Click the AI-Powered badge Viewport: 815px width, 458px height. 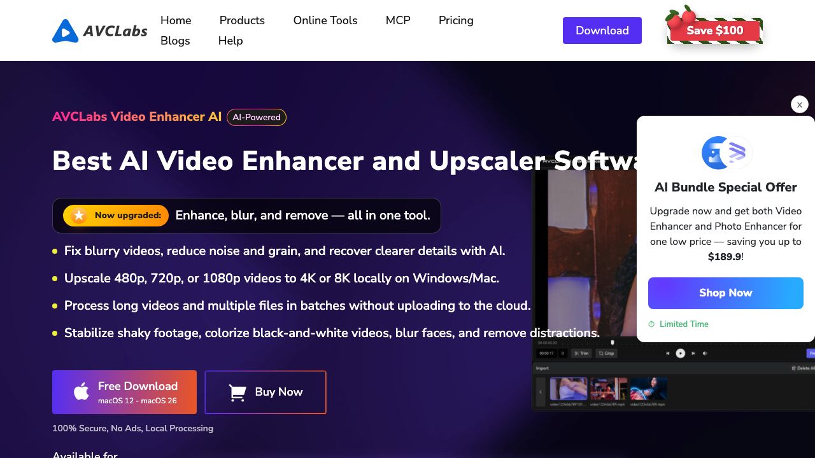click(257, 117)
